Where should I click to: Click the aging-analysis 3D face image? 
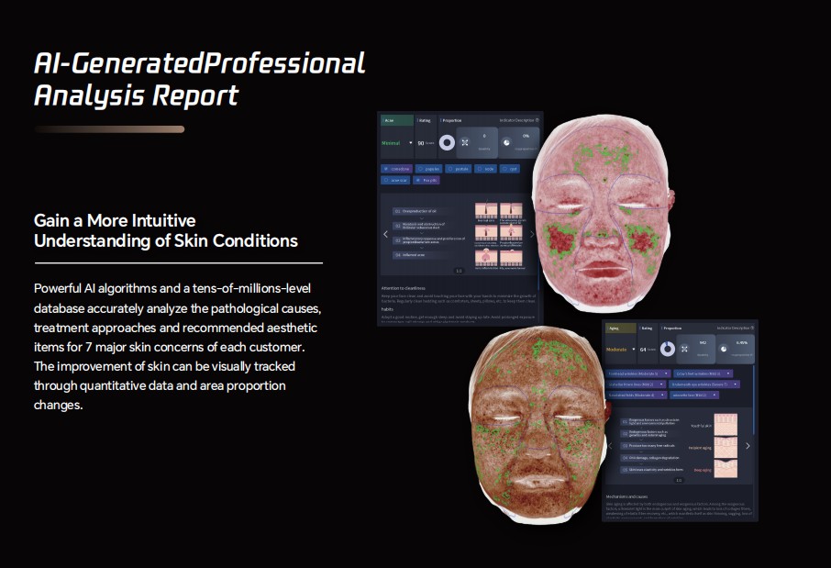tap(539, 425)
